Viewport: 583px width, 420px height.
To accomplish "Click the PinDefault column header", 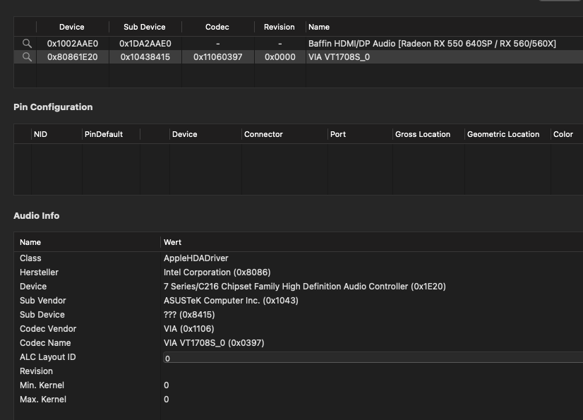I will pos(103,134).
